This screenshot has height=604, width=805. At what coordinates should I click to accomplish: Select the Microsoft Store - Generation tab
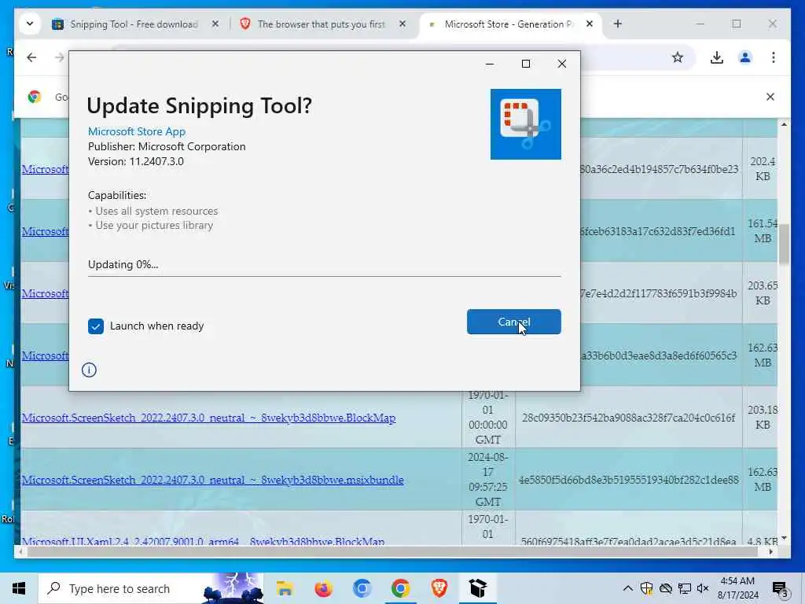click(508, 24)
